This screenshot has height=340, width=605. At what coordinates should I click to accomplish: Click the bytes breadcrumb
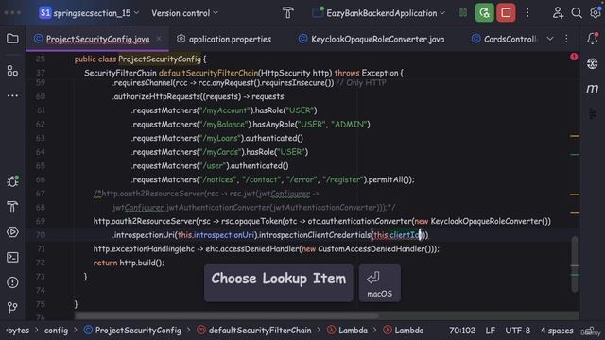[18, 331]
